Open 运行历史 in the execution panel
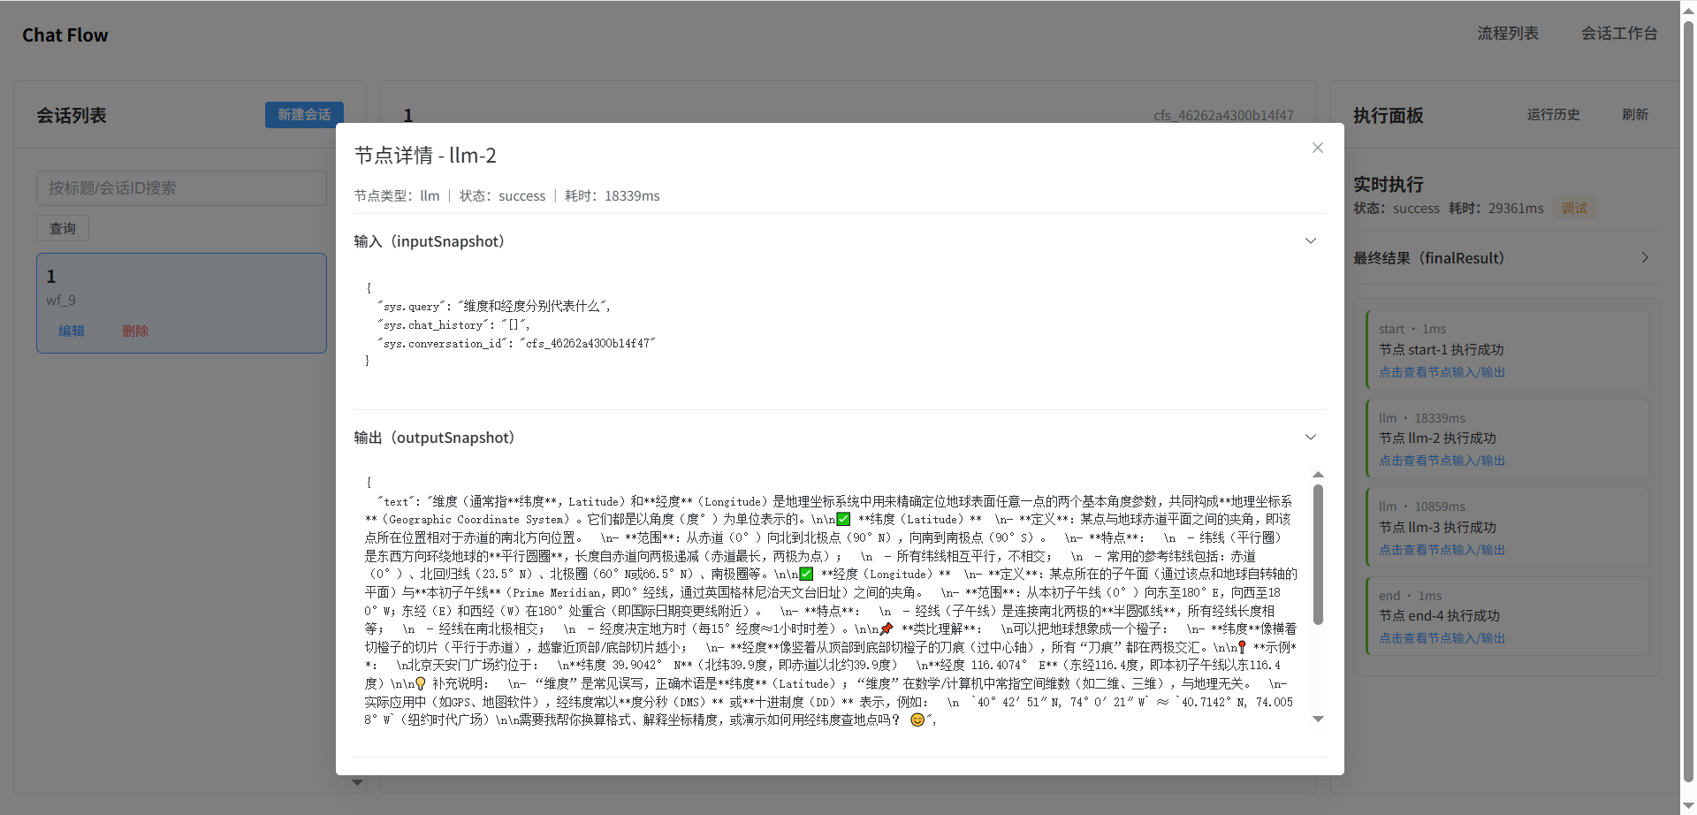This screenshot has height=815, width=1697. coord(1553,115)
